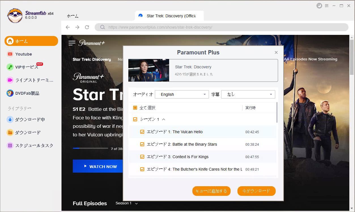Go forward with the browser forward arrow
This screenshot has height=212, width=355.
click(x=77, y=27)
